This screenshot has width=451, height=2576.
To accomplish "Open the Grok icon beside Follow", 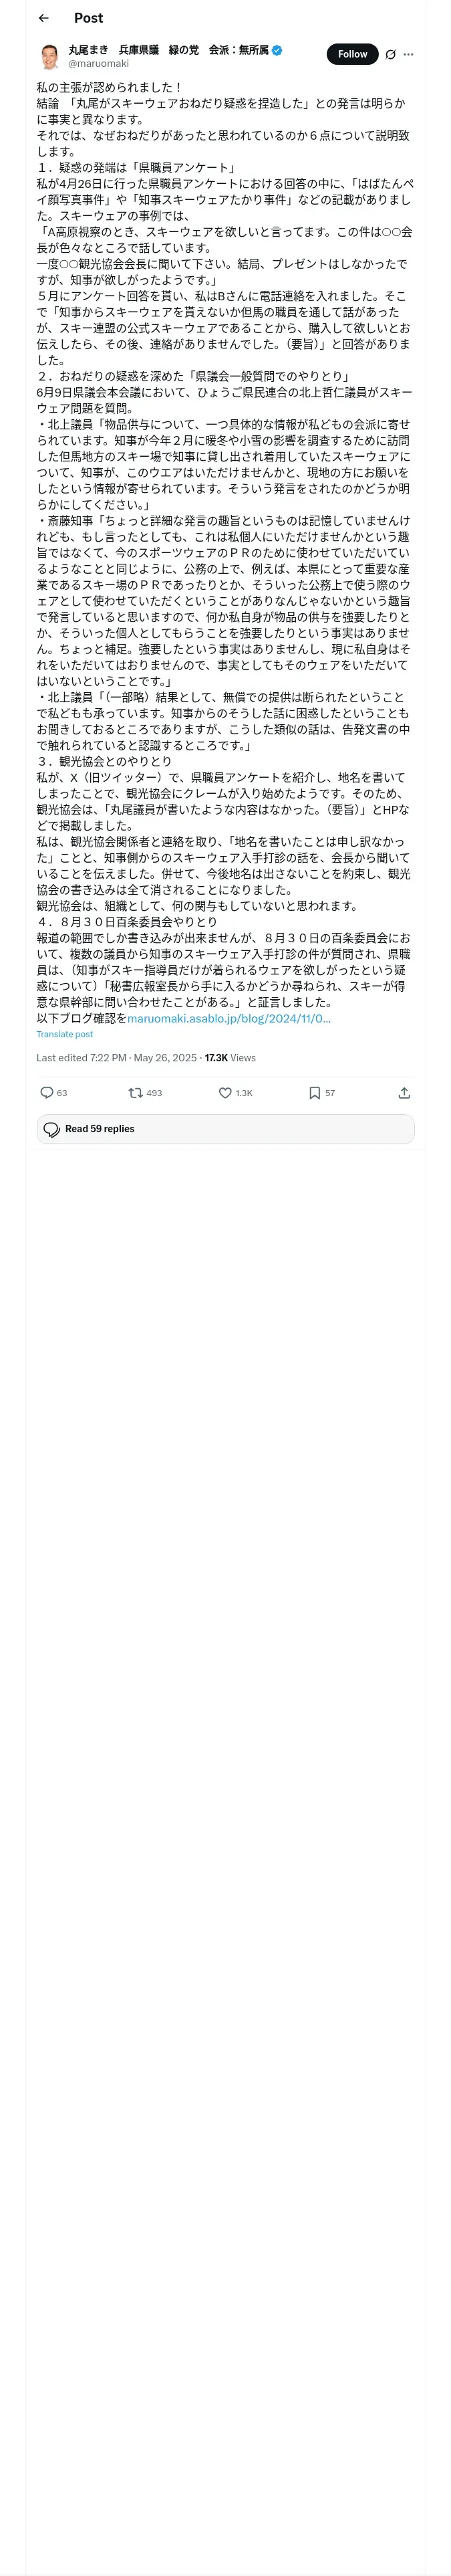I will 390,54.
